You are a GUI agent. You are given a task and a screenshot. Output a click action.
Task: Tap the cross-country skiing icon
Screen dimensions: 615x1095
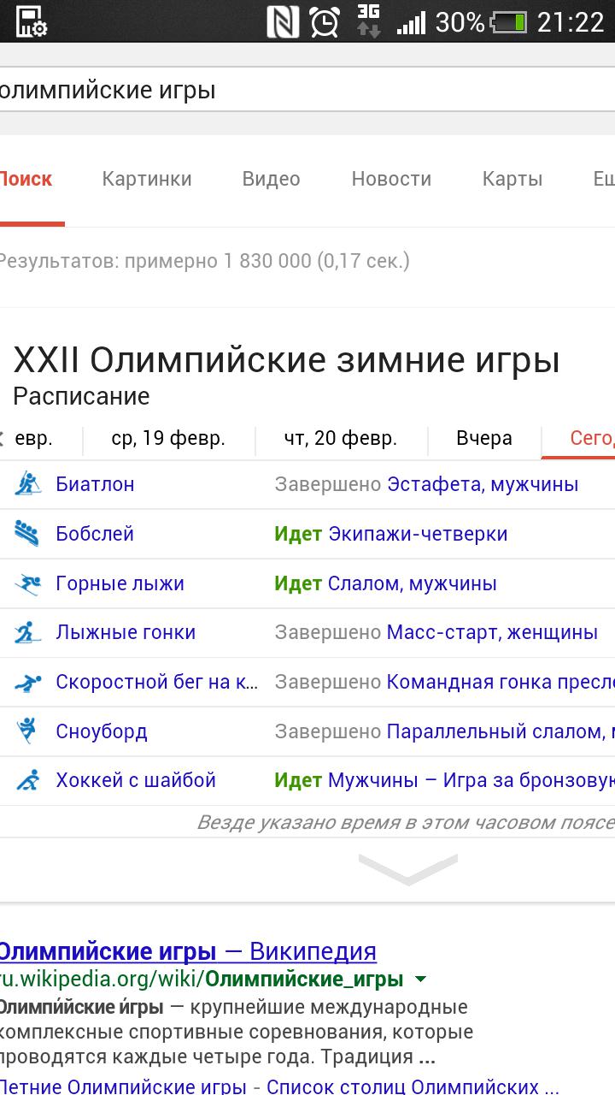[28, 633]
